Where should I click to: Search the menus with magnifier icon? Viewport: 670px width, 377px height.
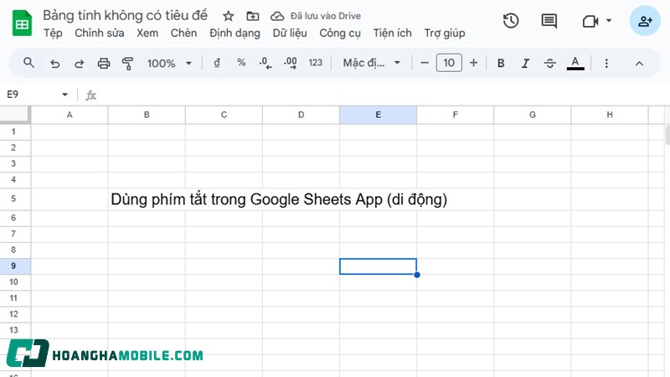(28, 63)
